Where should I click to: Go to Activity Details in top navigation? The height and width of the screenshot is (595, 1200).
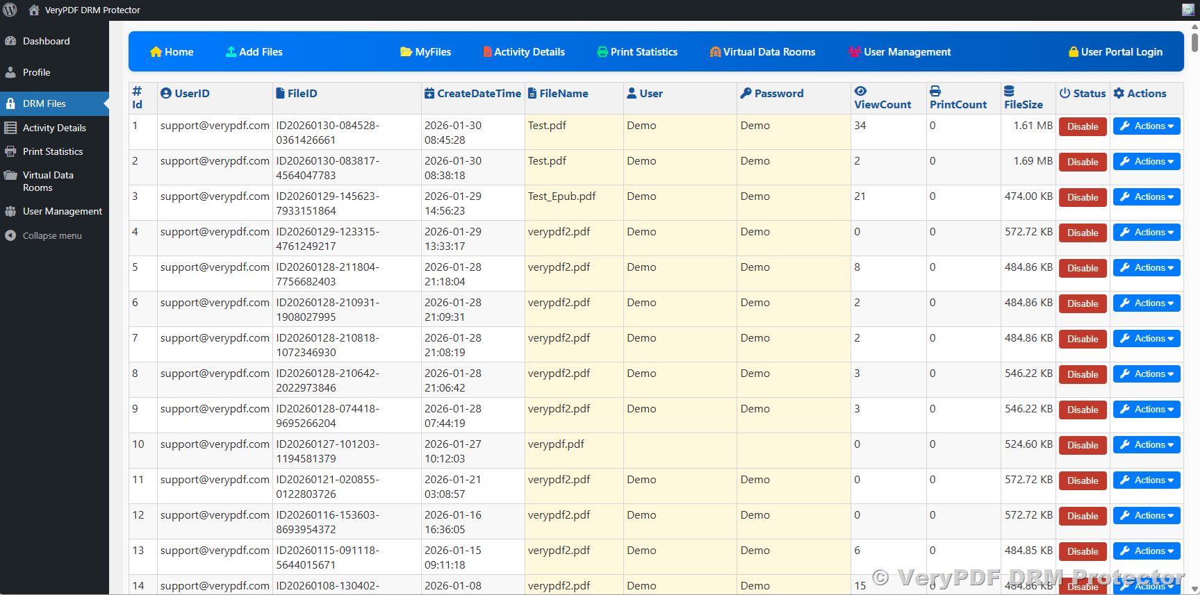click(x=524, y=52)
